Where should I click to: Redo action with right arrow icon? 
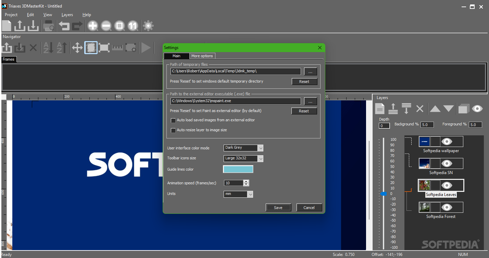pyautogui.click(x=77, y=26)
